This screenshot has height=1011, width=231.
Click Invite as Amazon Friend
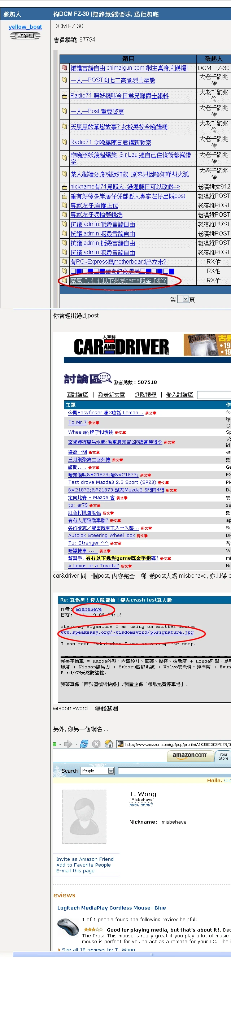coord(85,859)
